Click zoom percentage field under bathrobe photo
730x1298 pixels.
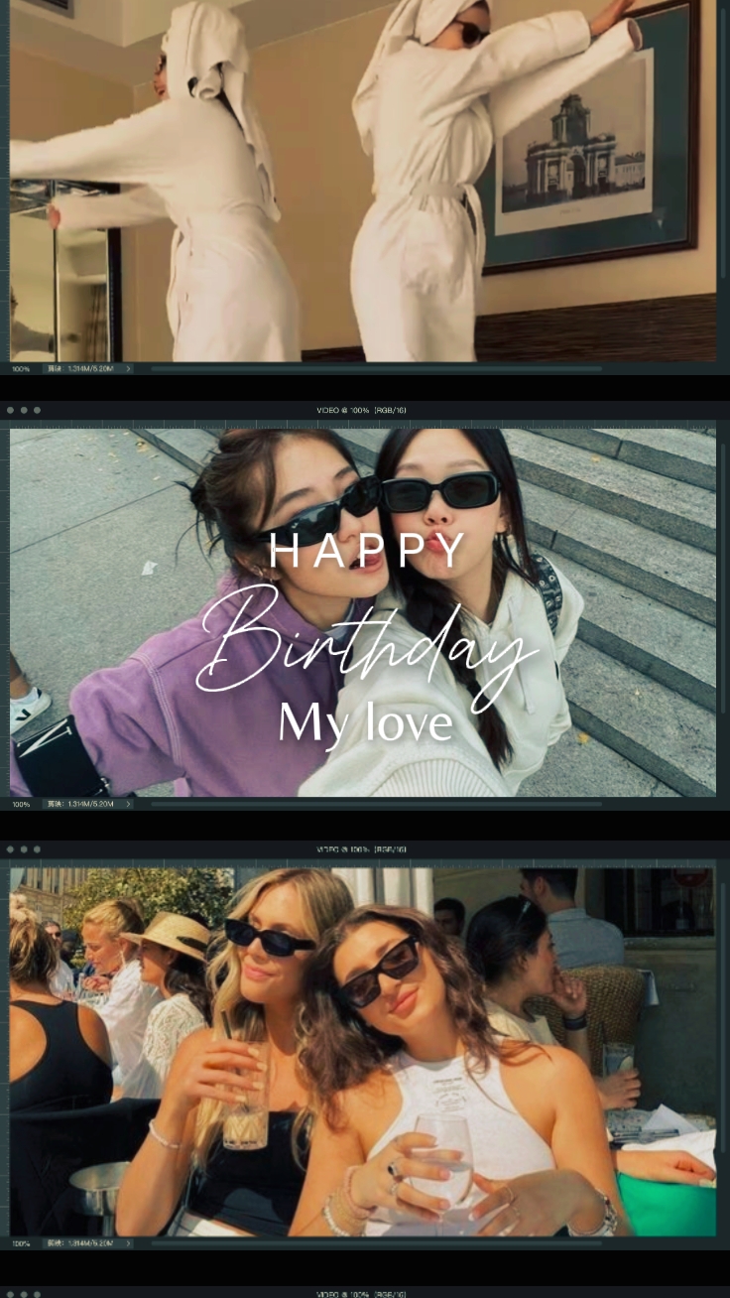tap(21, 369)
